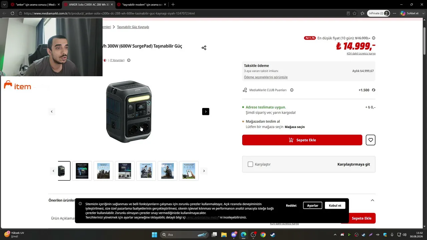Open the 7 Yorumlar reviews link
Screen dimensions: 427x240
117,60
